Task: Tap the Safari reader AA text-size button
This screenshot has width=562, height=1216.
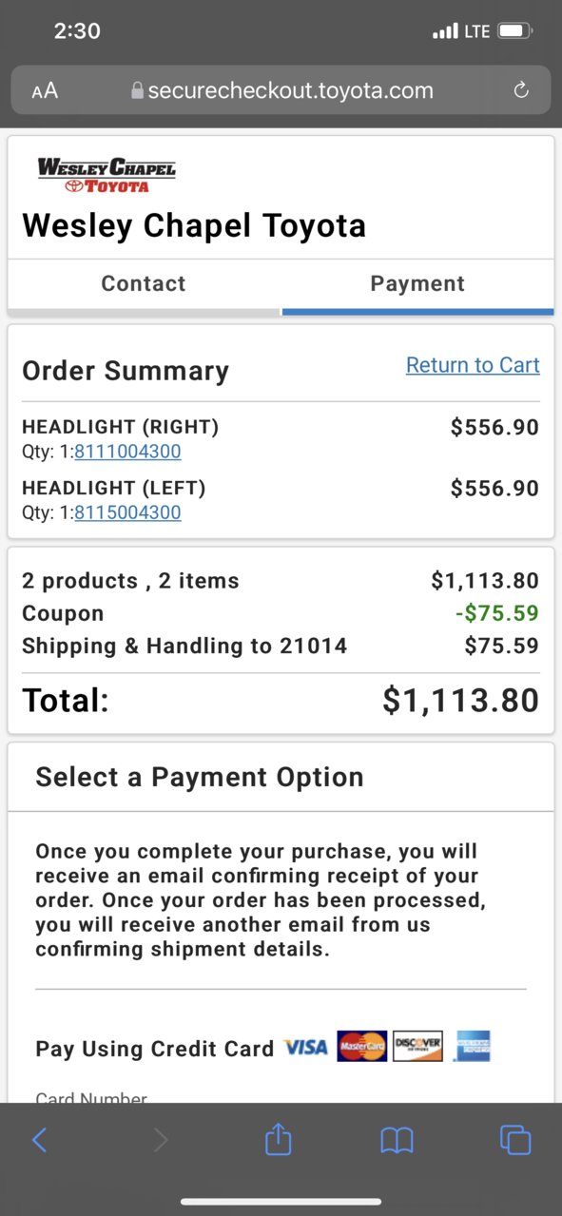Action: (45, 91)
